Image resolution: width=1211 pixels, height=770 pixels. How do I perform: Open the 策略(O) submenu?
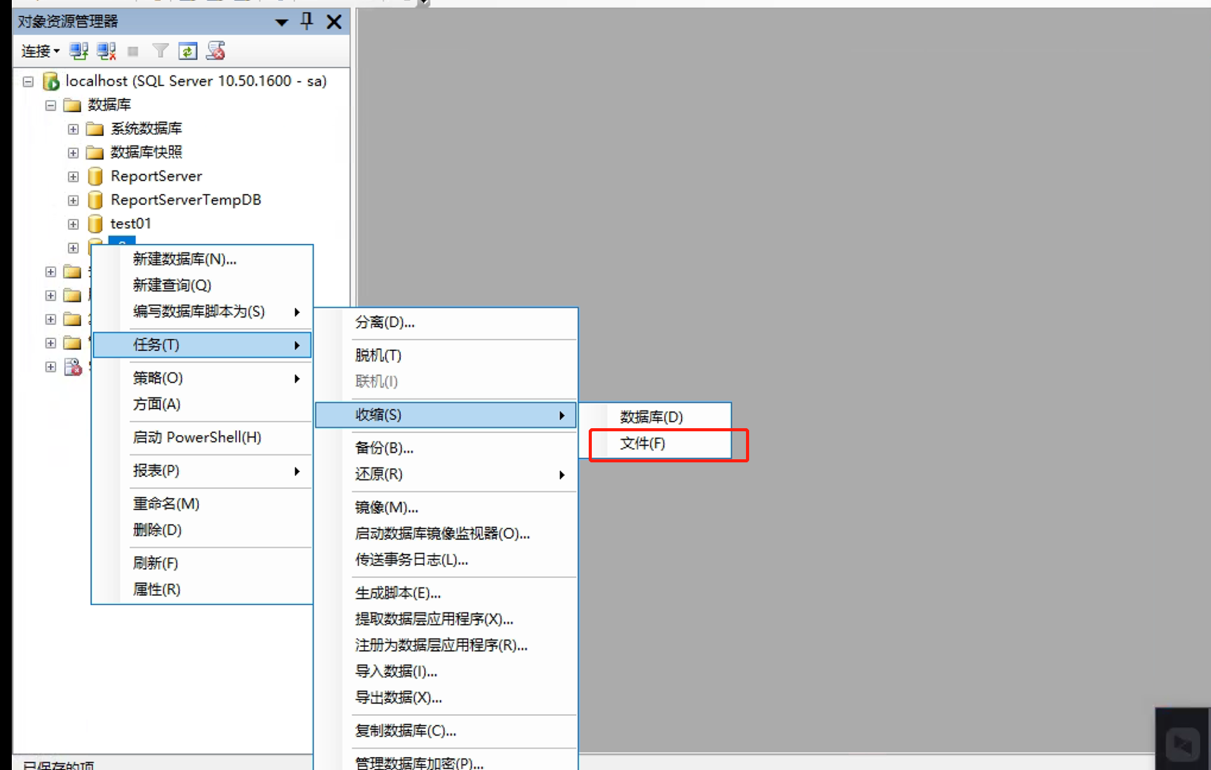pyautogui.click(x=202, y=378)
